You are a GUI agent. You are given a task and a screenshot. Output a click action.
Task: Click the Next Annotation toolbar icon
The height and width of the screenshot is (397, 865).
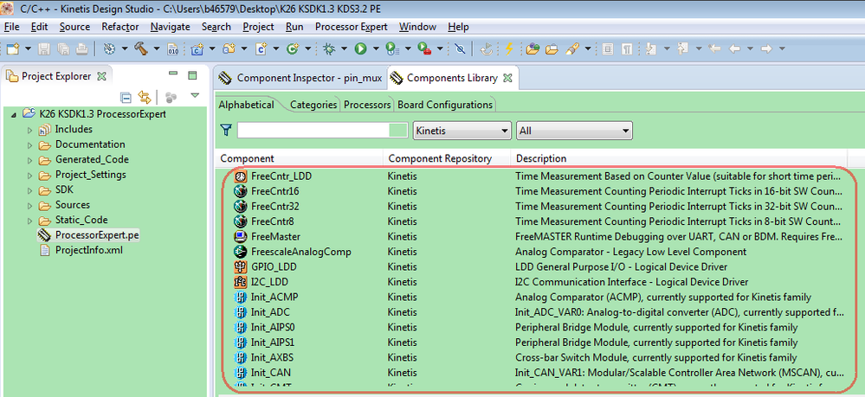(x=651, y=49)
